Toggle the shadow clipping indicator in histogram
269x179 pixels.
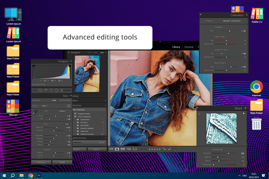point(34,66)
